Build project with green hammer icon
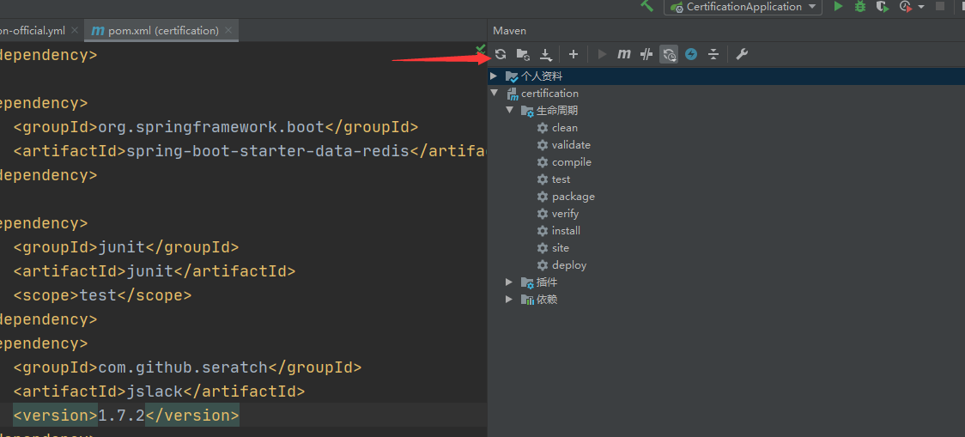 tap(646, 5)
